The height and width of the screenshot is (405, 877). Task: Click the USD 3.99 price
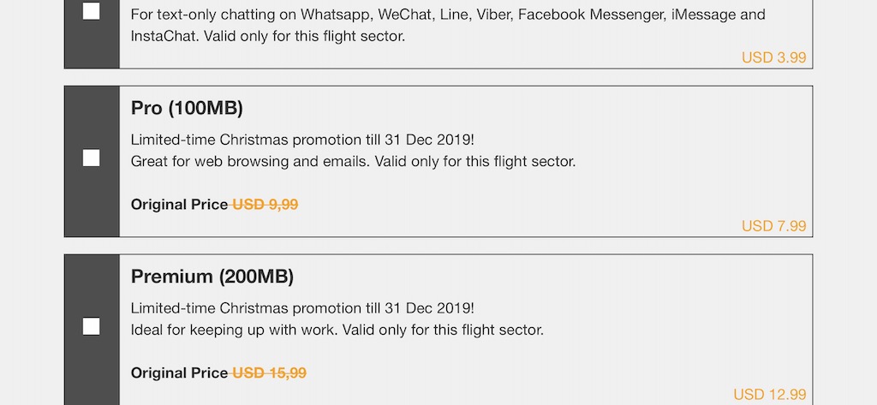[x=773, y=58]
